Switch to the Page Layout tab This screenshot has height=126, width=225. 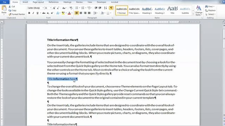tap(38, 2)
